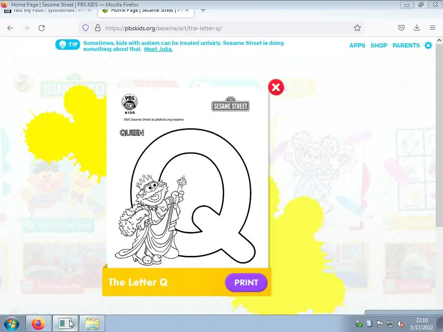This screenshot has height=332, width=443.
Task: Click the Sesame Street sign logo on page
Action: [x=231, y=104]
